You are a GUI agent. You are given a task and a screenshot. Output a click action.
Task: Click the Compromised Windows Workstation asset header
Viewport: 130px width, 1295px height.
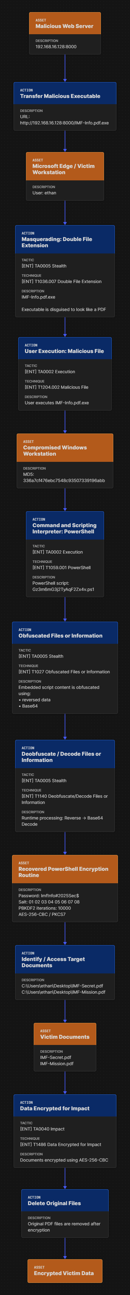coord(64,448)
